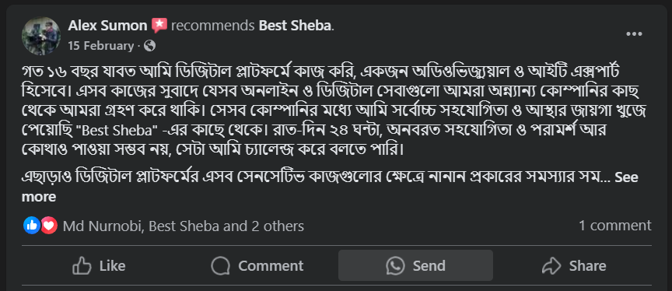Open the Best Sheba page link
This screenshot has width=672, height=291.
(296, 26)
